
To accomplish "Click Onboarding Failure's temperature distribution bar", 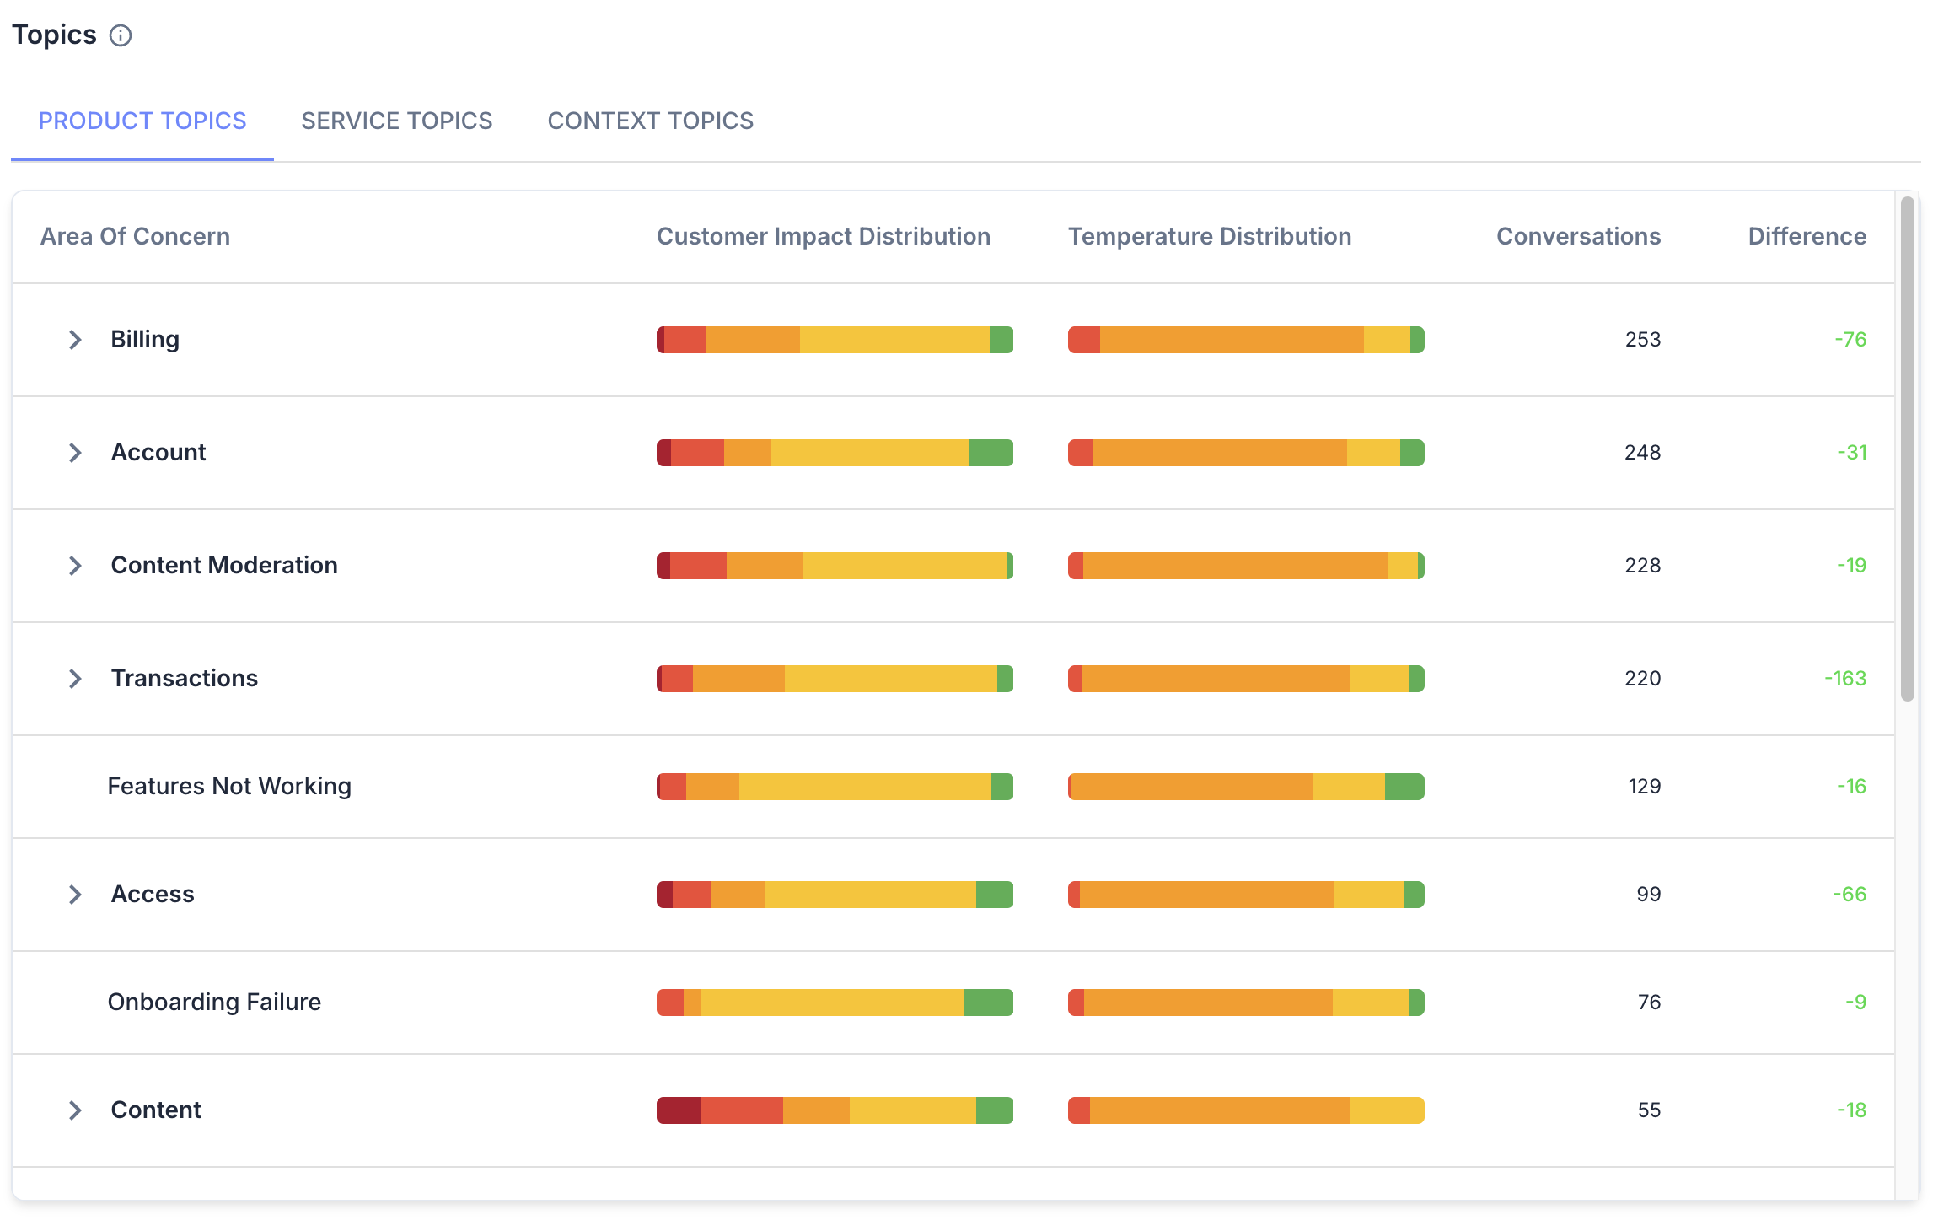I will [x=1246, y=1003].
